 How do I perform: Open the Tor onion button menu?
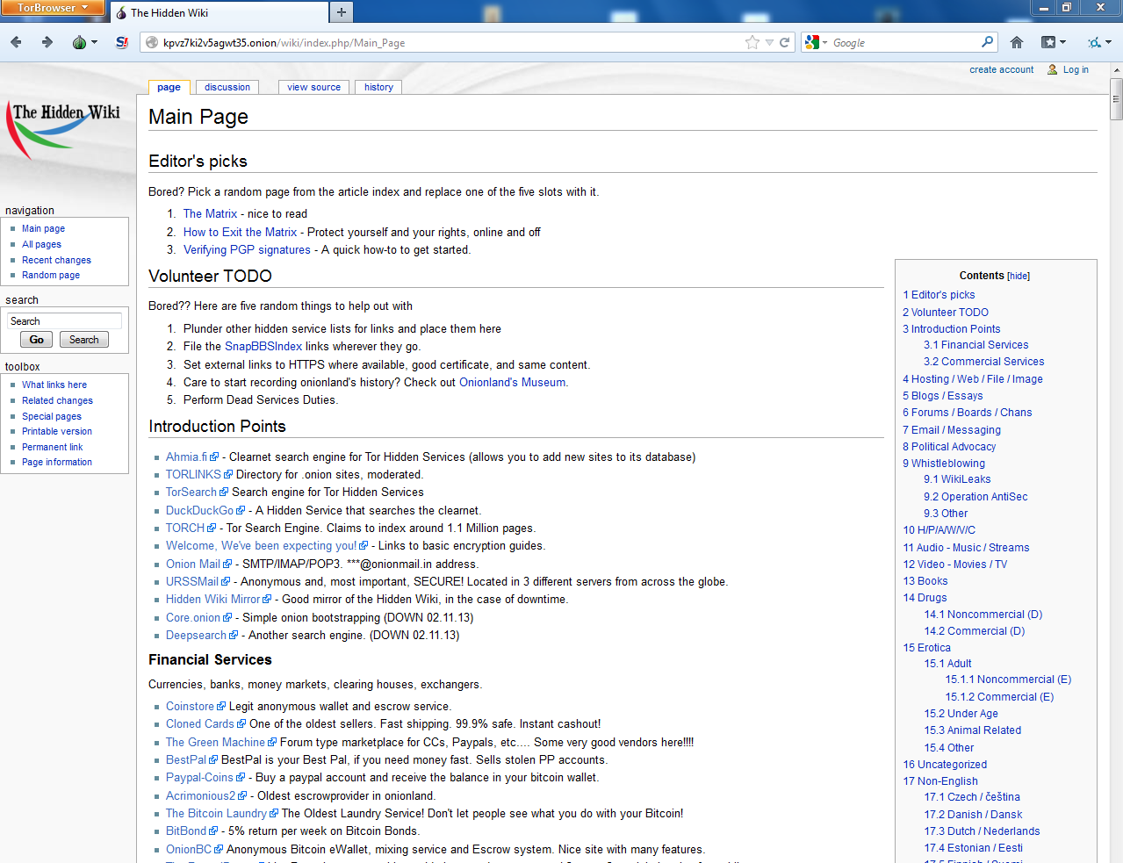coord(84,42)
